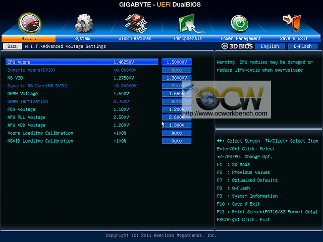The width and height of the screenshot is (323, 242).
Task: Click the F7 Optimized Defaults help line
Action: click(x=247, y=180)
